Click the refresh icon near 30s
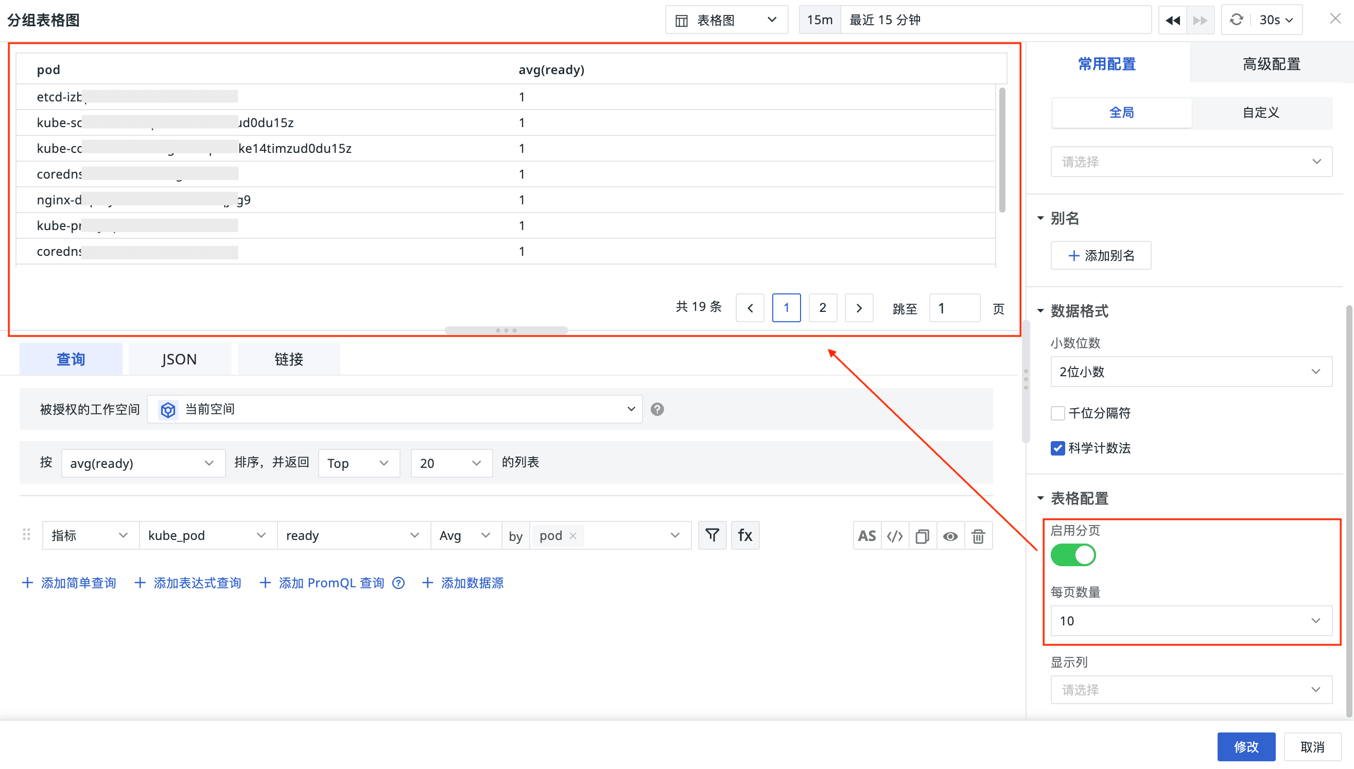 coord(1236,20)
